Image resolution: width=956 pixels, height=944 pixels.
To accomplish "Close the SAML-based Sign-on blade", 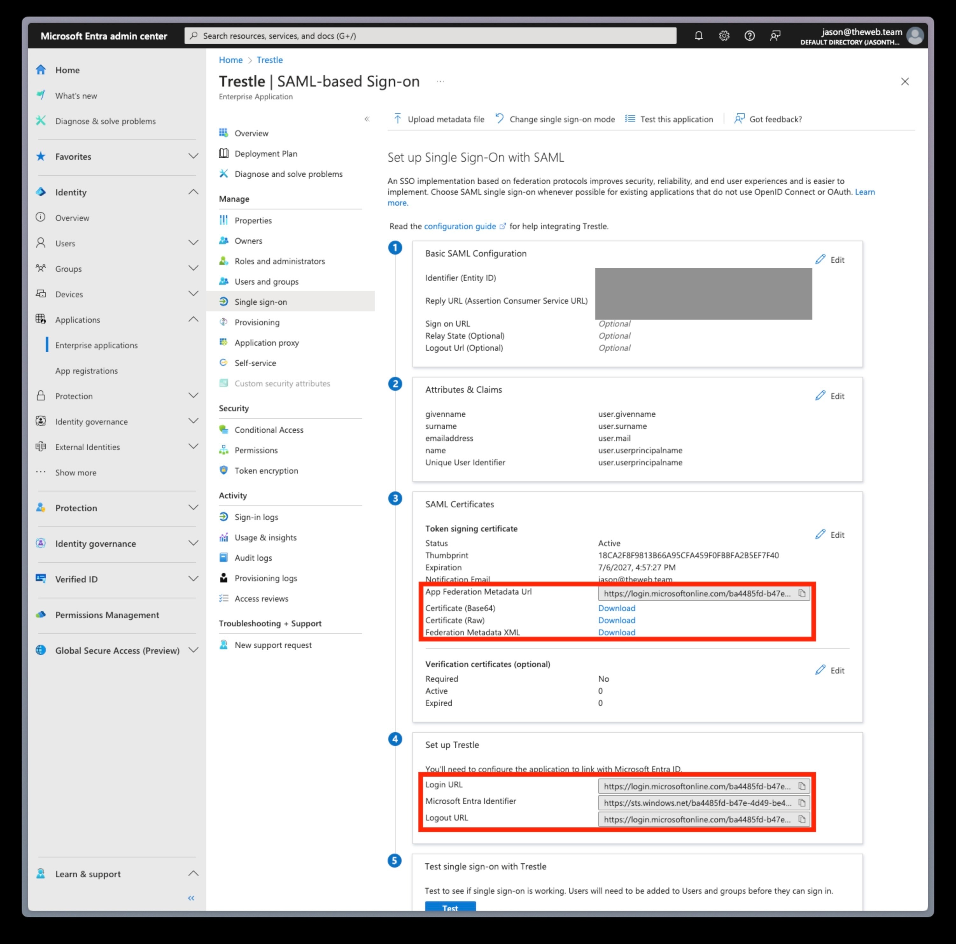I will pos(905,81).
